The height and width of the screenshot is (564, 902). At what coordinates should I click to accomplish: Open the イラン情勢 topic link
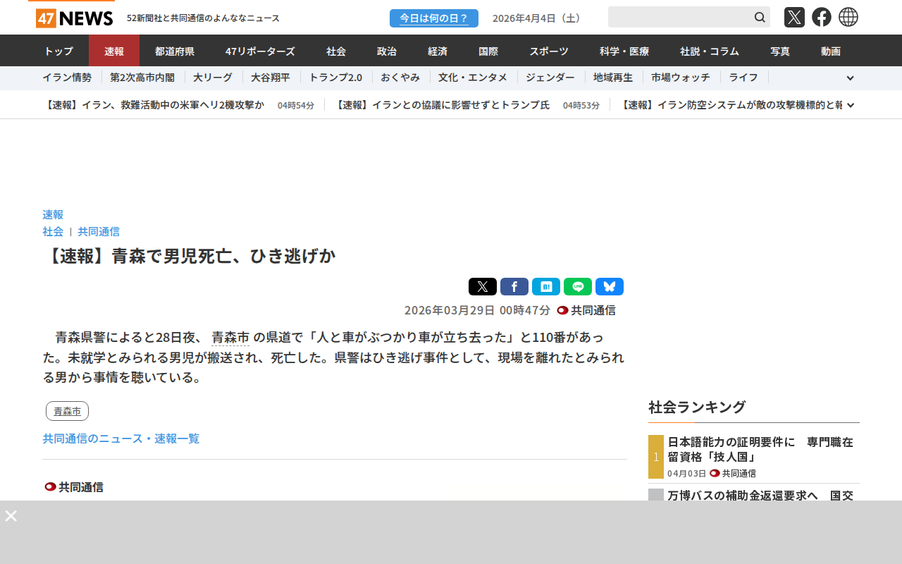(x=67, y=78)
